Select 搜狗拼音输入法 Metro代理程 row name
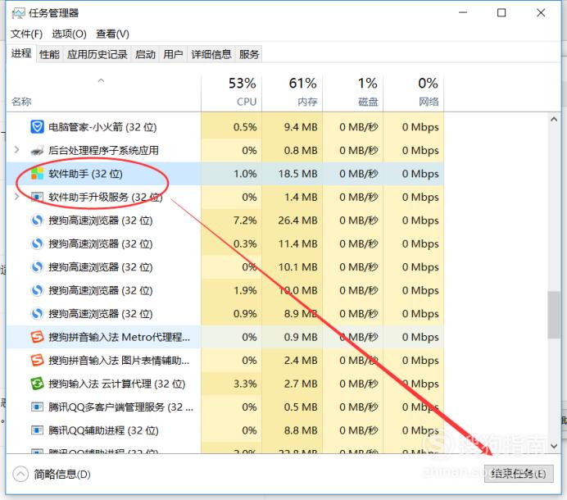Image resolution: width=567 pixels, height=500 pixels. tap(119, 337)
